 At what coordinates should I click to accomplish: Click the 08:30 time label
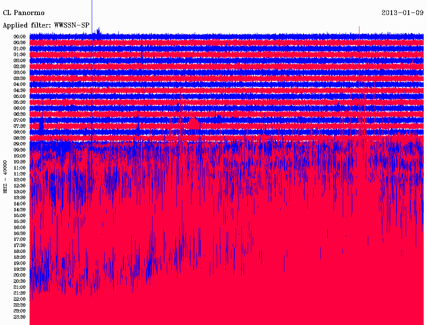point(20,138)
